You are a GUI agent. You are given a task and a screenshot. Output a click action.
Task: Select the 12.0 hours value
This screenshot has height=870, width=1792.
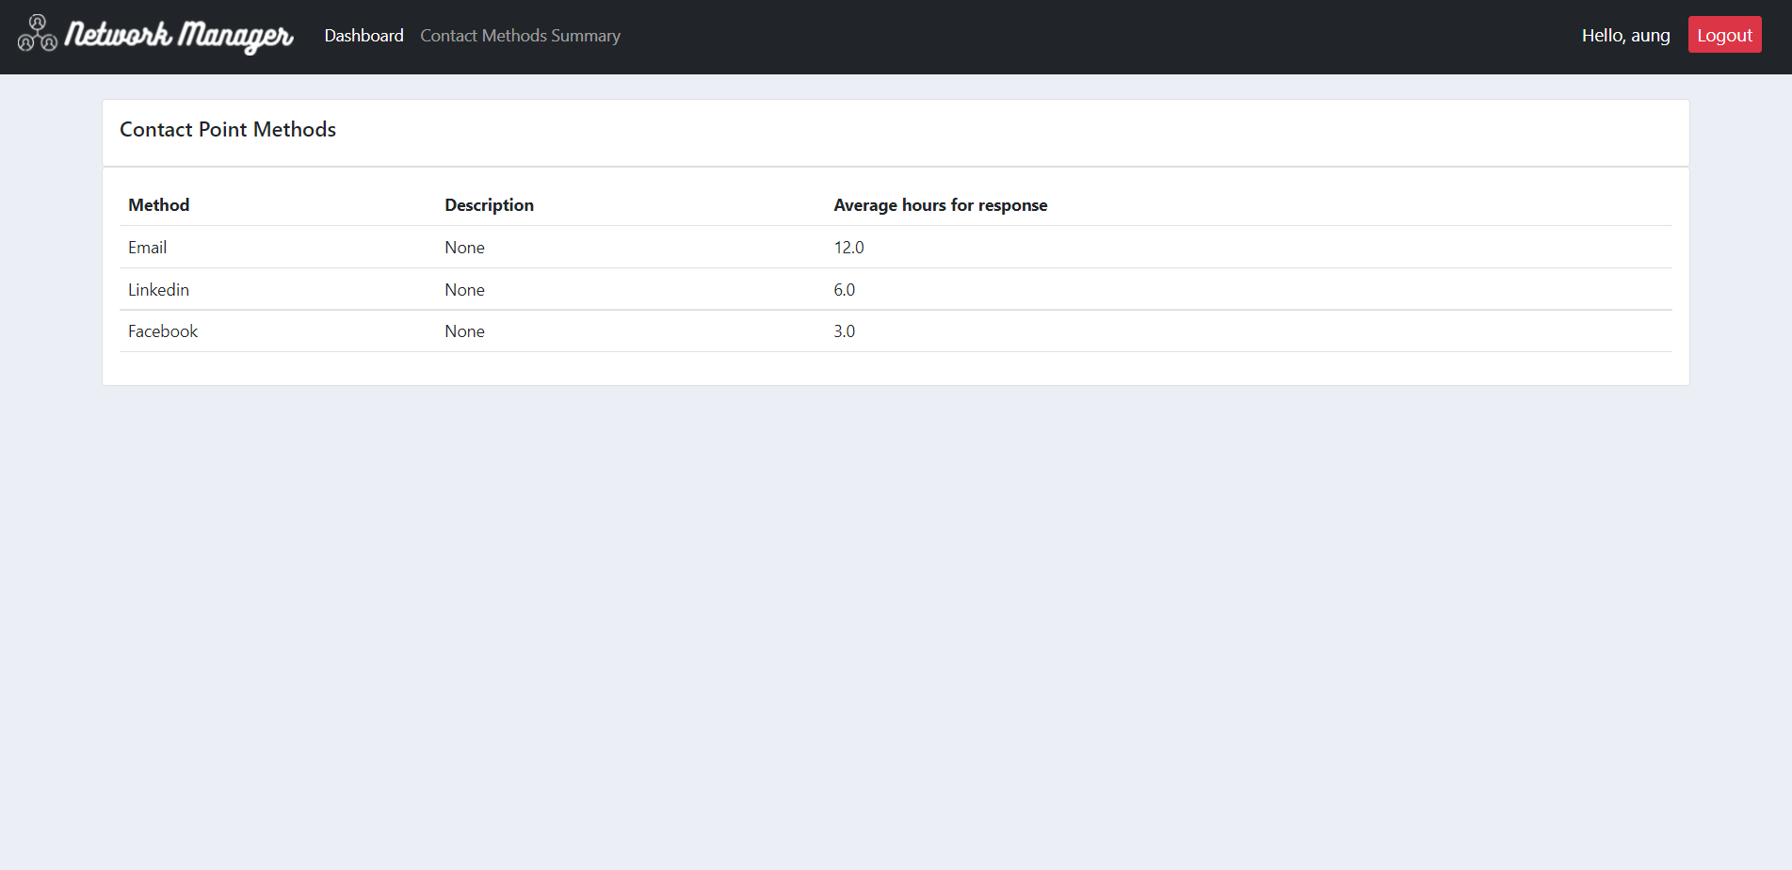(x=848, y=248)
